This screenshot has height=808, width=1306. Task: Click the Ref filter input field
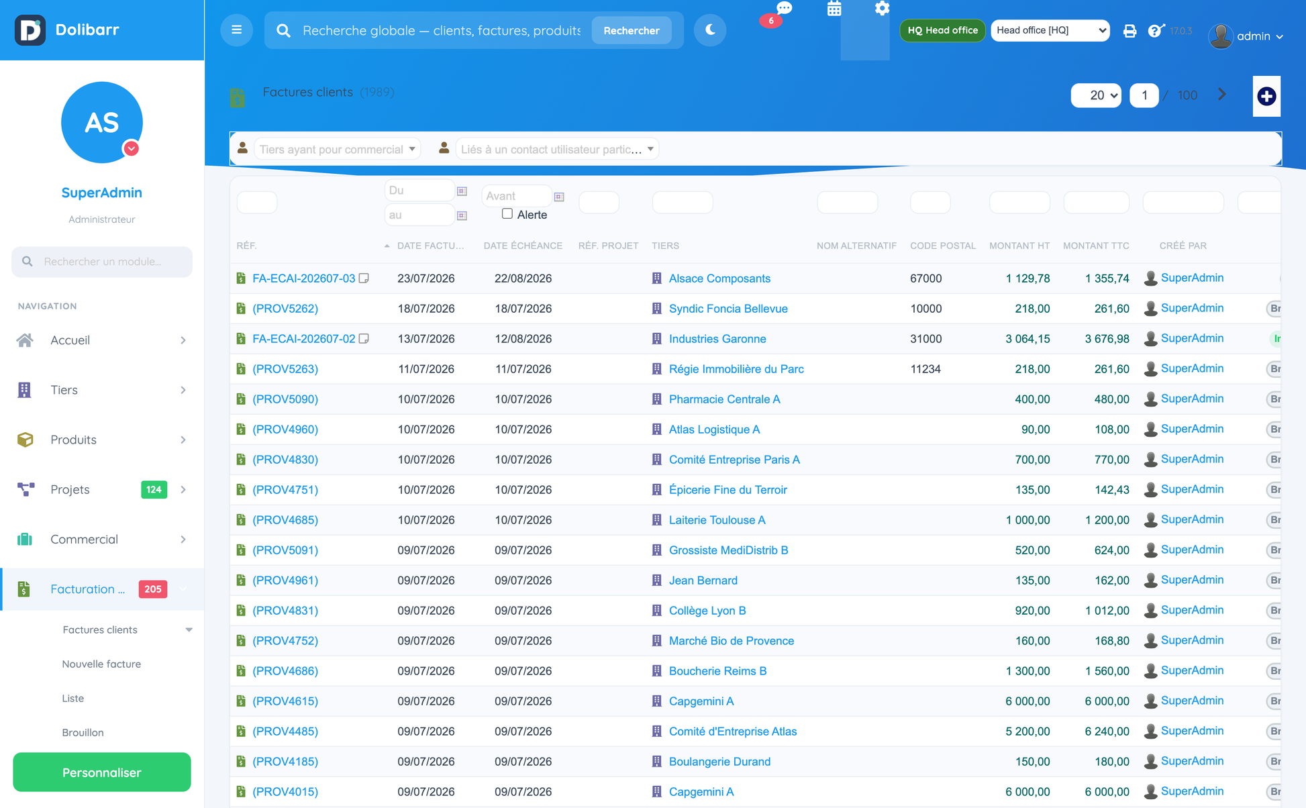click(x=257, y=202)
